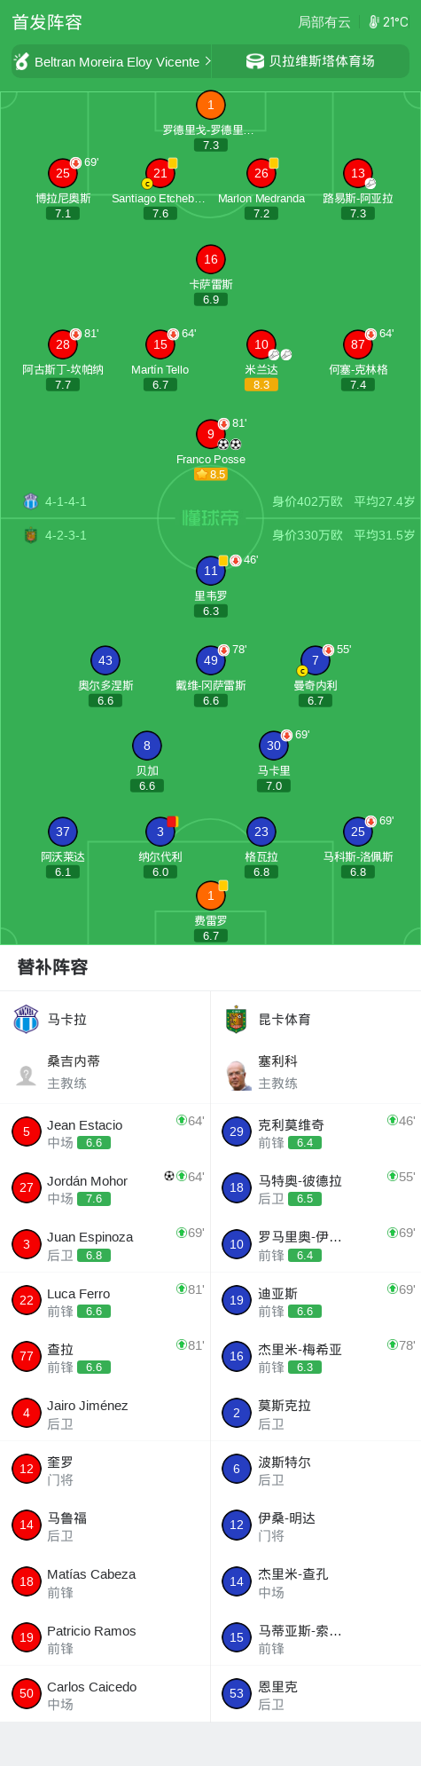Expand referee Beltran Moreira Eloy Vicente details

[112, 61]
